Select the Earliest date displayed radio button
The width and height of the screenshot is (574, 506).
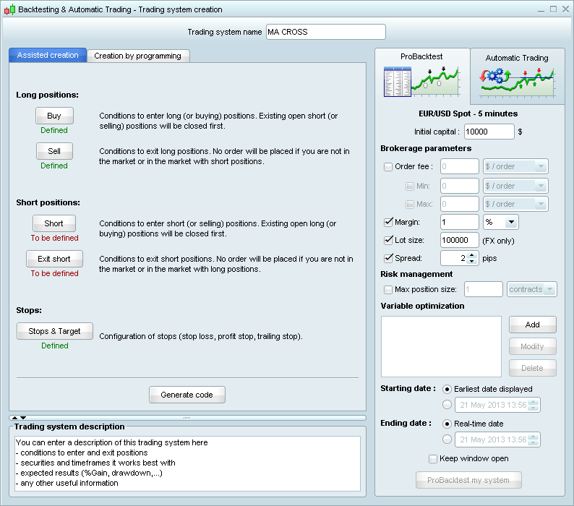point(447,389)
